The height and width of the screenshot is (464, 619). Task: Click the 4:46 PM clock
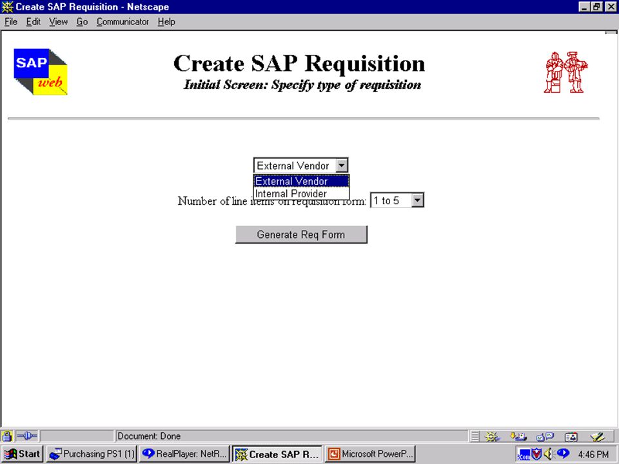click(593, 454)
